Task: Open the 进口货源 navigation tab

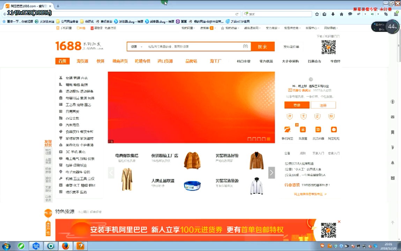Action: coord(165,61)
